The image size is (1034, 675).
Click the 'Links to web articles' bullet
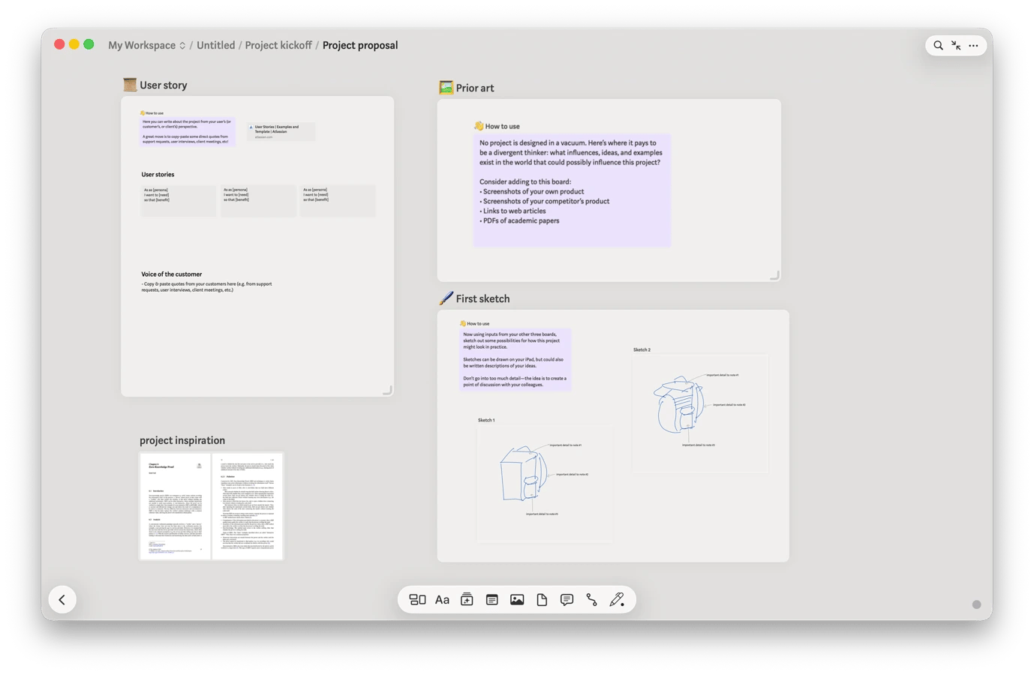pyautogui.click(x=512, y=211)
